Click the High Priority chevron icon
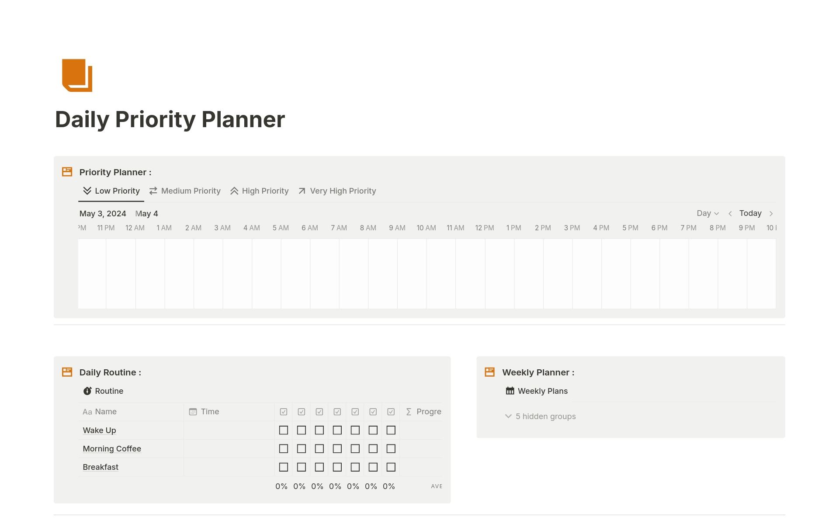 point(234,191)
